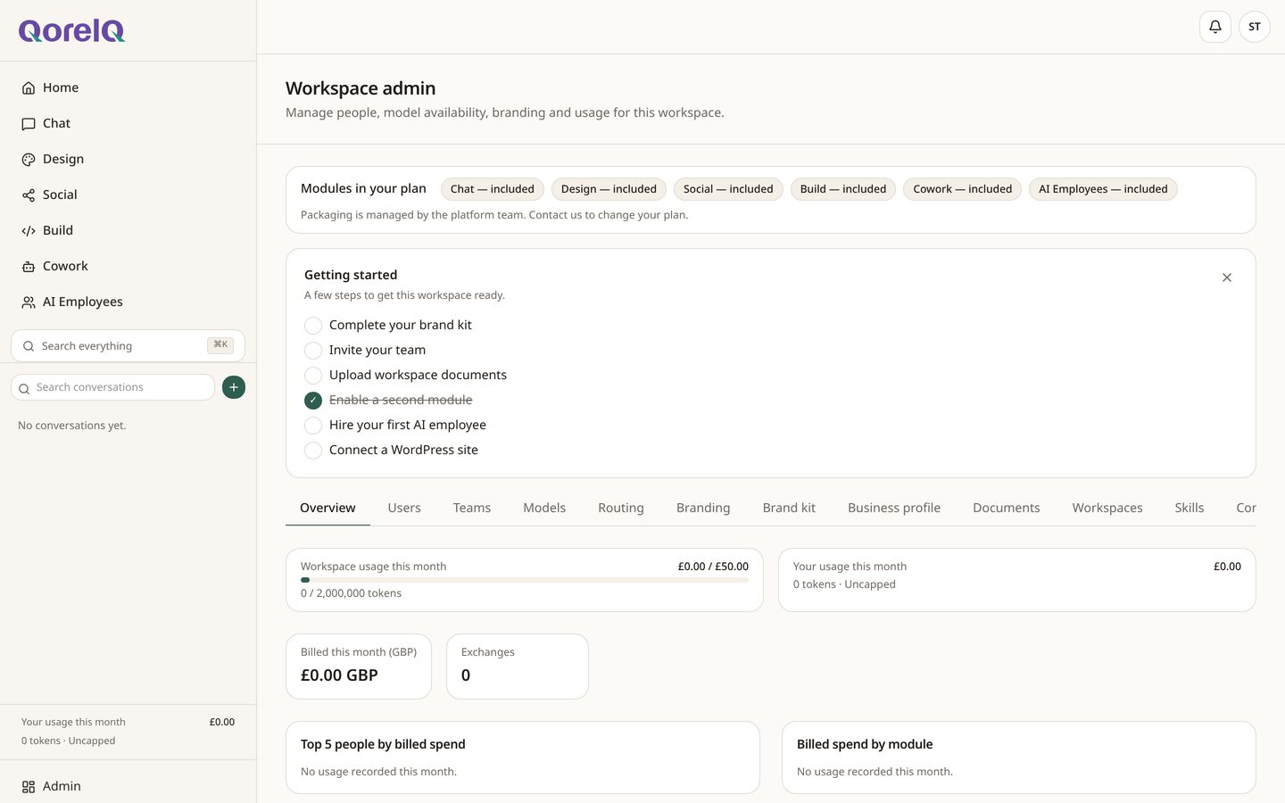Open the Business profile tab
Viewport: 1285px width, 803px height.
[x=894, y=508]
